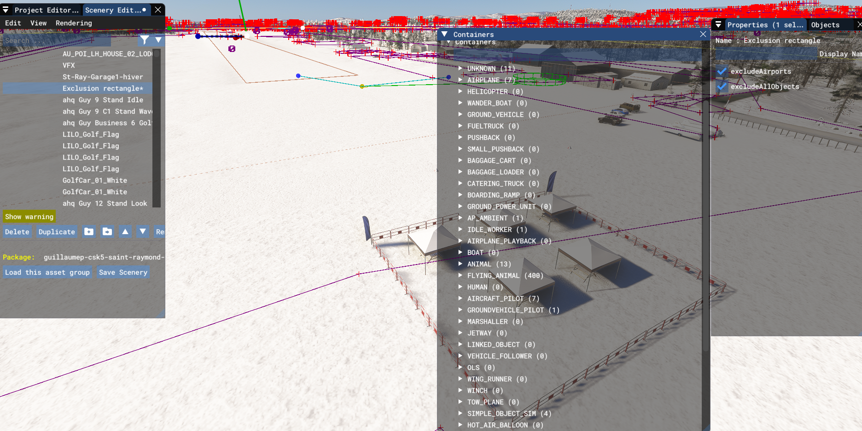This screenshot has width=862, height=431.
Task: Click the Save Scenery button
Action: [123, 272]
